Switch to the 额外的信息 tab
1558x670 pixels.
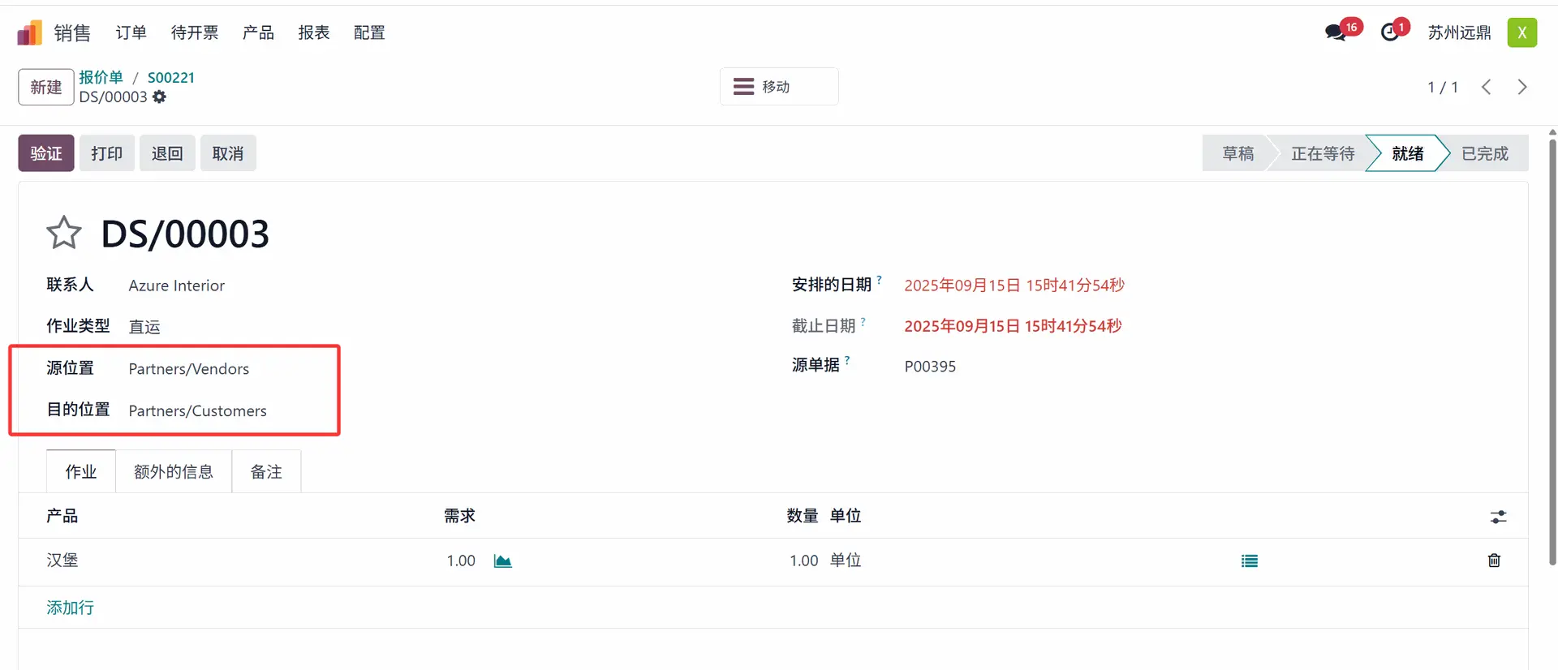(174, 472)
